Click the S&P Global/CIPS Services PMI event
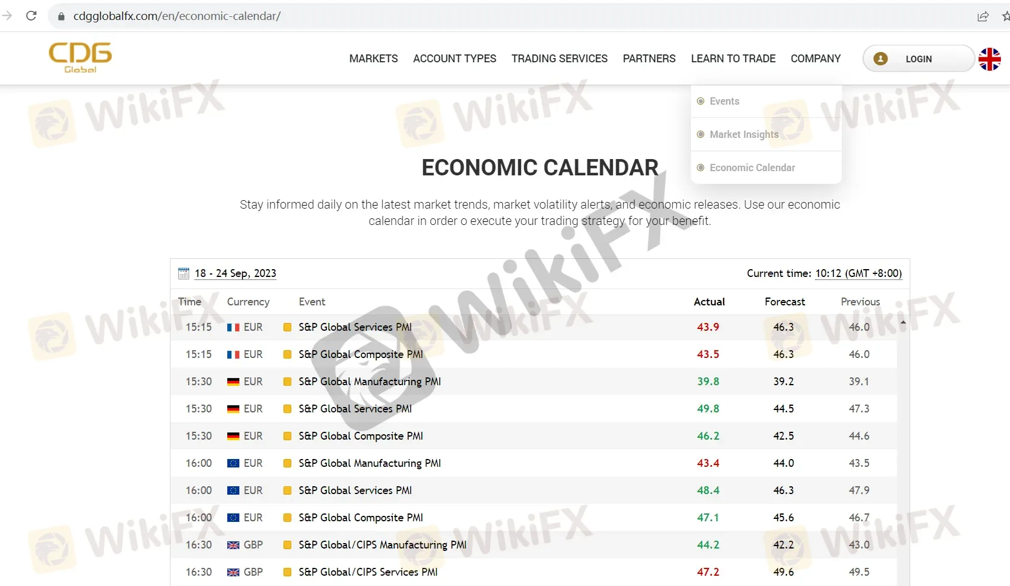This screenshot has height=586, width=1010. (368, 572)
